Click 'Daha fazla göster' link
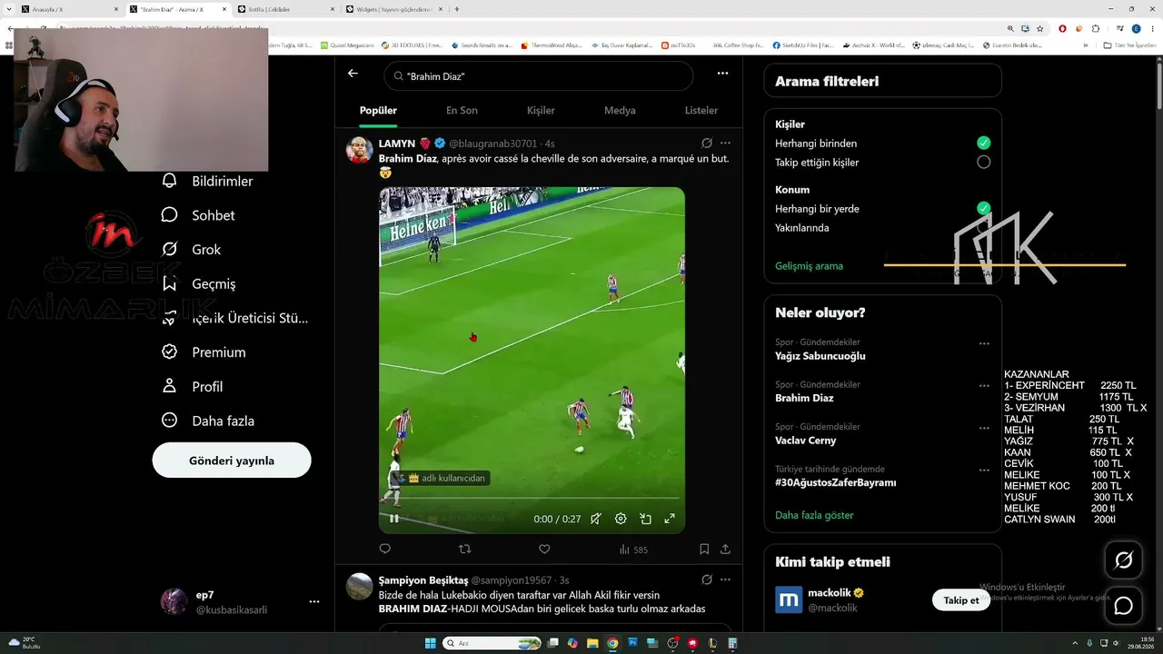The width and height of the screenshot is (1163, 654). [x=814, y=515]
